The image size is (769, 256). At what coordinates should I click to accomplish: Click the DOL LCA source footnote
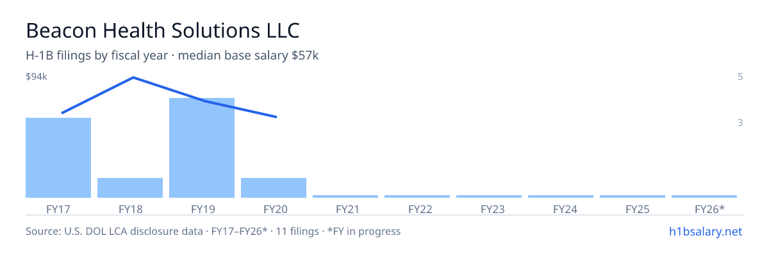(213, 231)
